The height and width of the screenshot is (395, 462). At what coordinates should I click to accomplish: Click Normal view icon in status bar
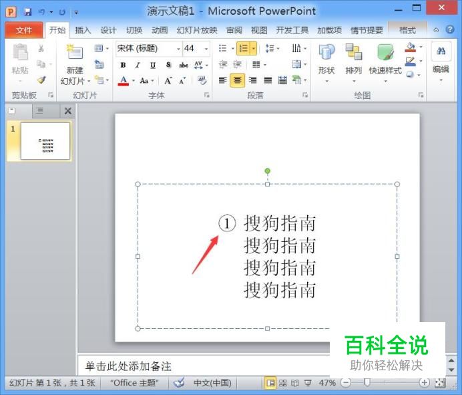[270, 383]
